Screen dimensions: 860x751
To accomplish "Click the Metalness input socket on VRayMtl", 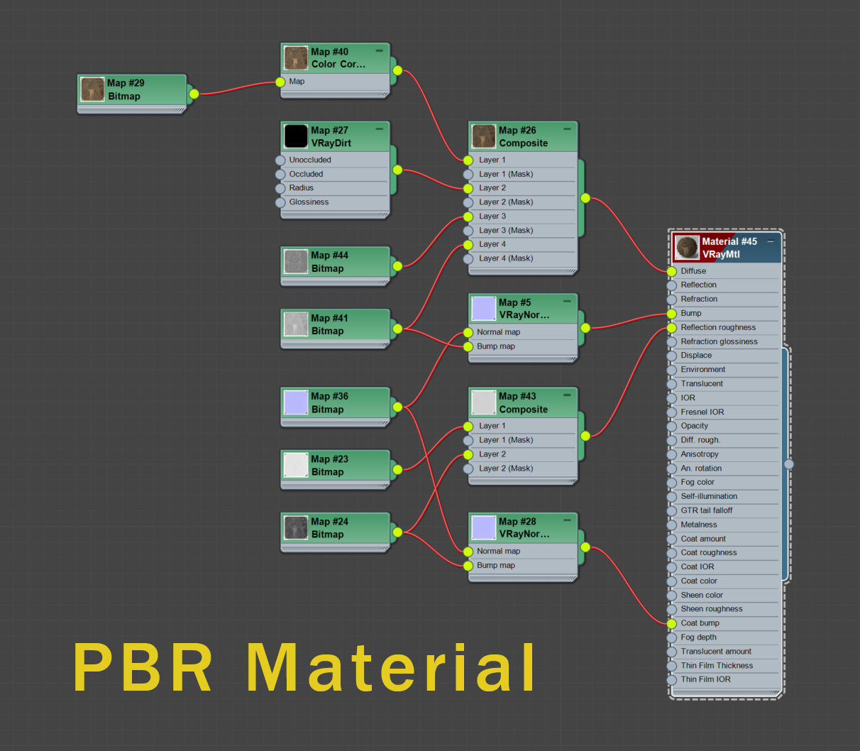I will point(672,525).
